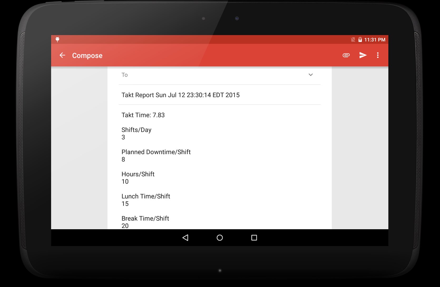Place cursor on Break Time/Shift line
This screenshot has height=287, width=440.
[x=145, y=218]
